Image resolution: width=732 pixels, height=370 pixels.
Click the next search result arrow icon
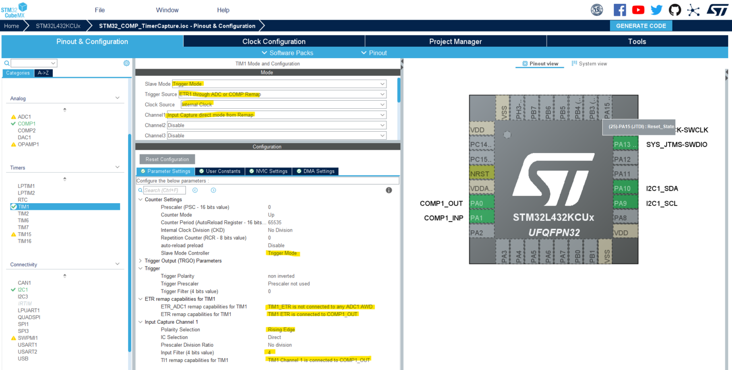point(213,190)
